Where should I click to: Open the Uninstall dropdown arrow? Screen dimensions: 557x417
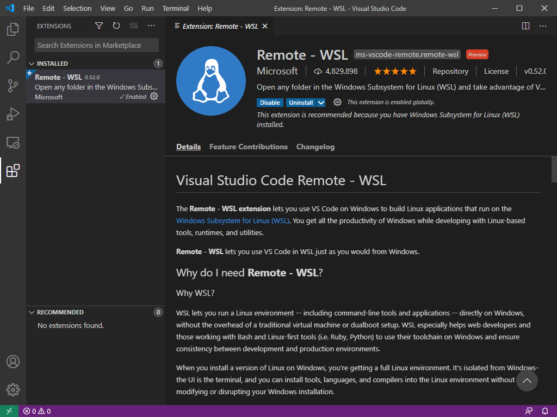[x=321, y=103]
